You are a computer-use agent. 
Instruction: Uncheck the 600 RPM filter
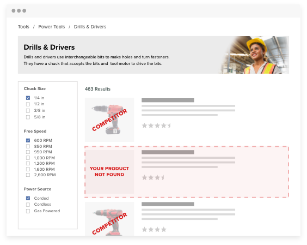[28, 140]
